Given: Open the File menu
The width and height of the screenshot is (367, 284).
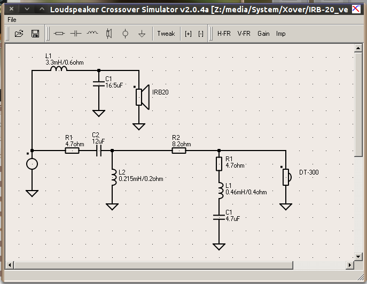Looking at the screenshot, I should pos(12,20).
